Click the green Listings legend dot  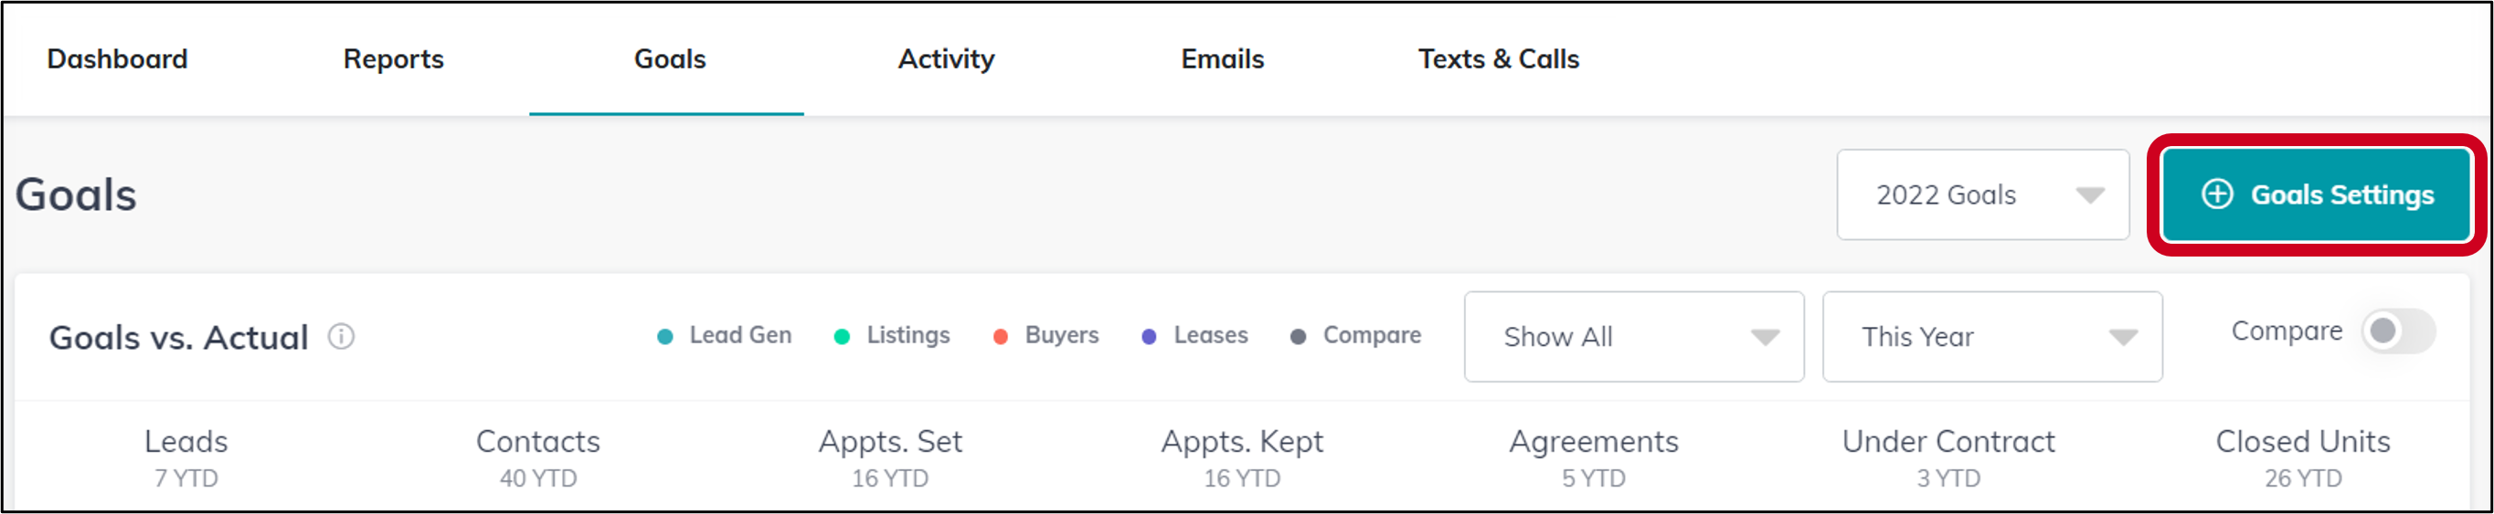[842, 337]
